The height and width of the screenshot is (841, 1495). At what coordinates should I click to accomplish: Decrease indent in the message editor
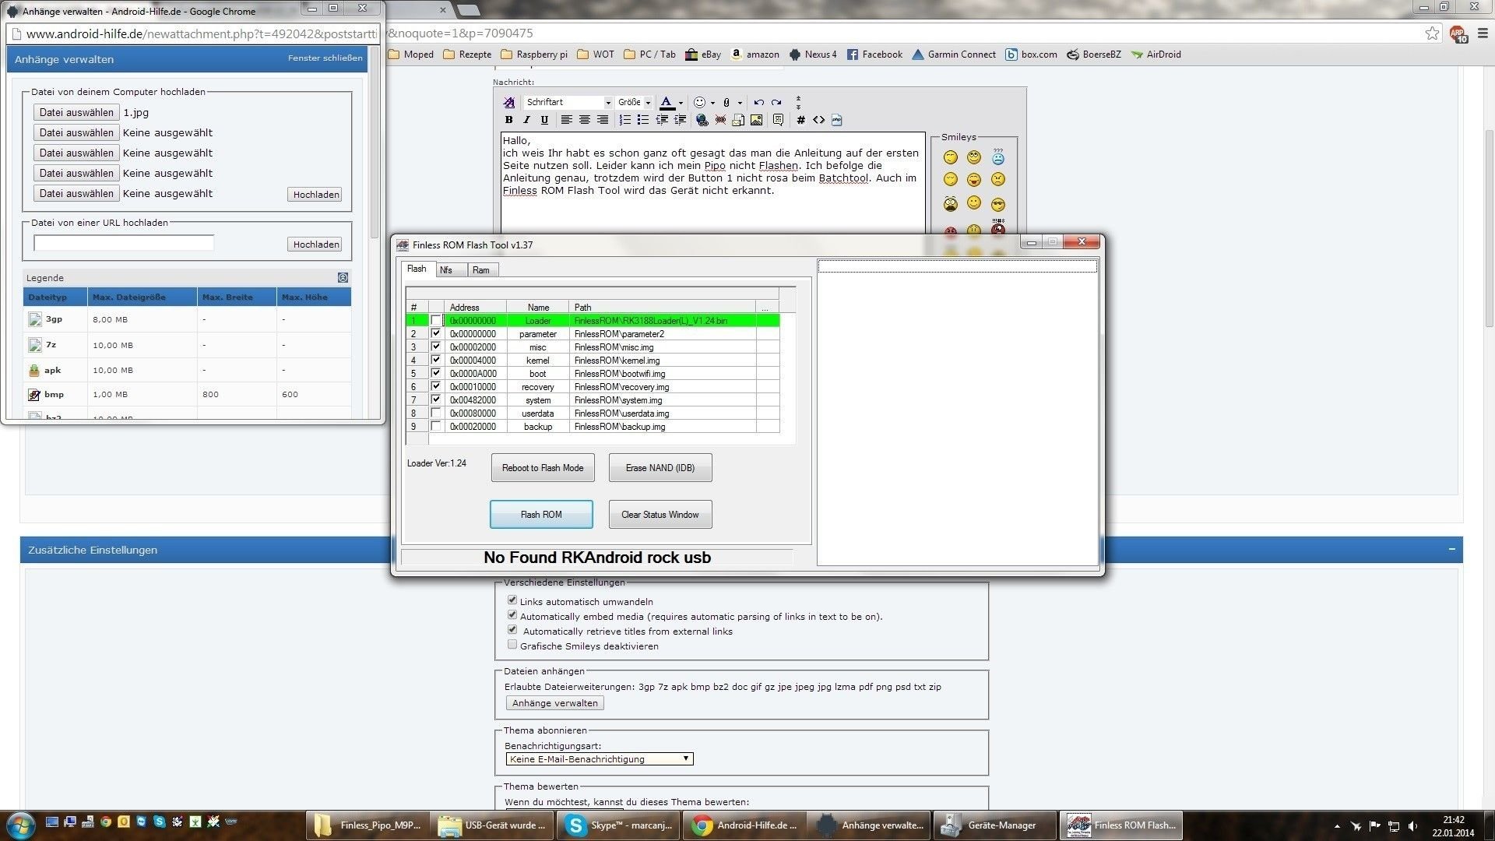[662, 120]
